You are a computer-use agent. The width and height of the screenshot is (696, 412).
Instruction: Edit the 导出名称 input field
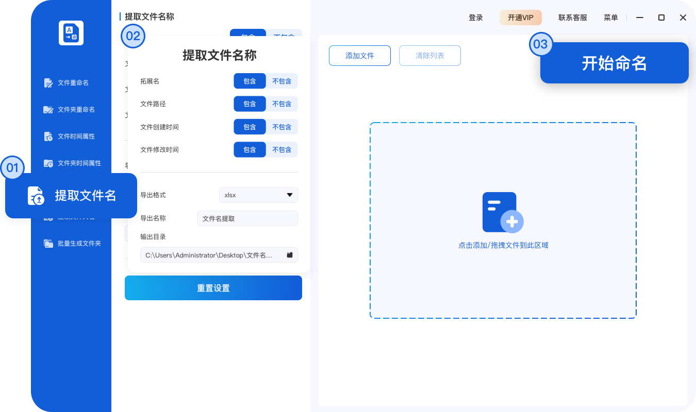coord(247,218)
